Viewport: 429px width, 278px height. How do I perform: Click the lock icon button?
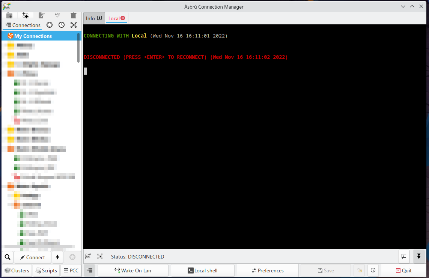[360, 270]
